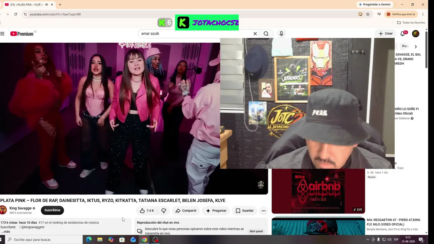Open the tray microphone status icon

coord(378,240)
